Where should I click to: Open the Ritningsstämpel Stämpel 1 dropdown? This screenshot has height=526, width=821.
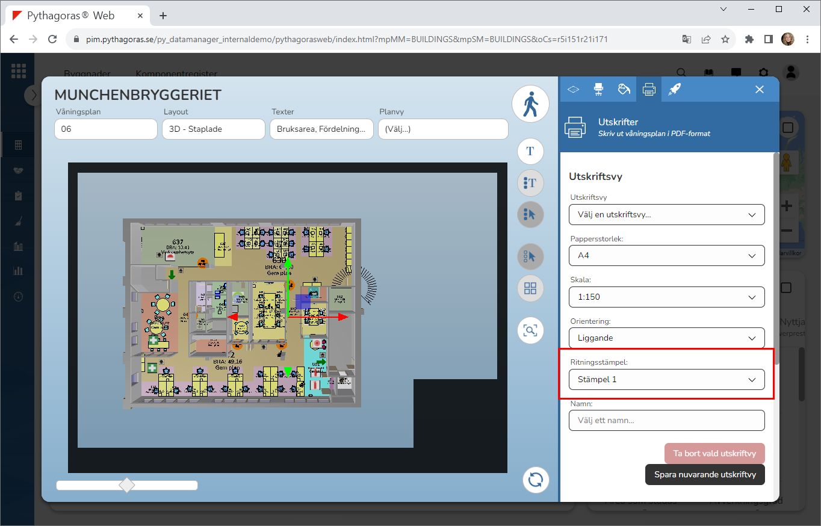click(666, 380)
